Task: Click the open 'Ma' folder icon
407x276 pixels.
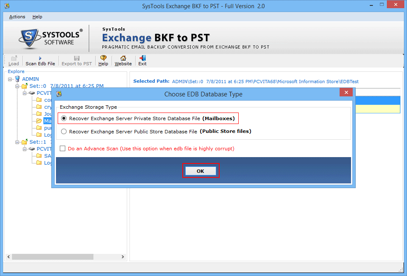Action: tap(39, 121)
